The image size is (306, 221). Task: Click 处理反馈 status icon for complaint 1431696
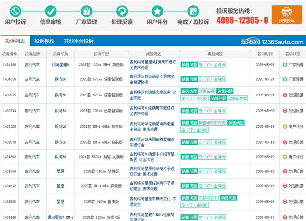285,172
